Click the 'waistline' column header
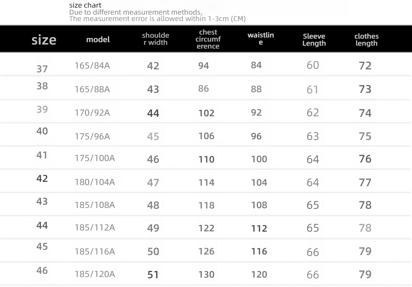412x287 pixels. pos(261,38)
